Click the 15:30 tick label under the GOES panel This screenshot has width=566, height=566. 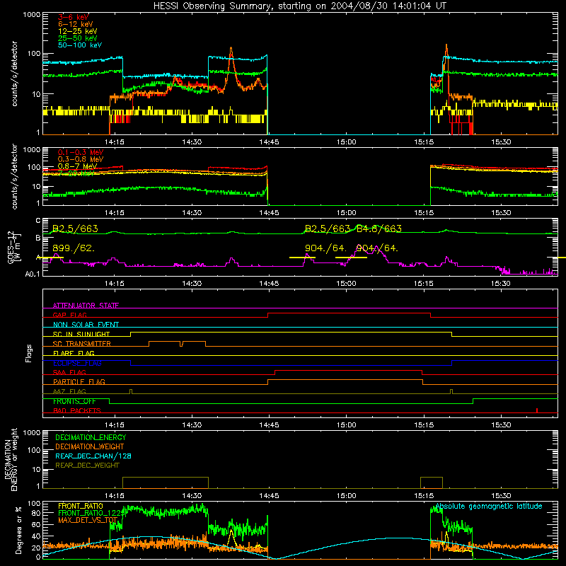pos(501,284)
